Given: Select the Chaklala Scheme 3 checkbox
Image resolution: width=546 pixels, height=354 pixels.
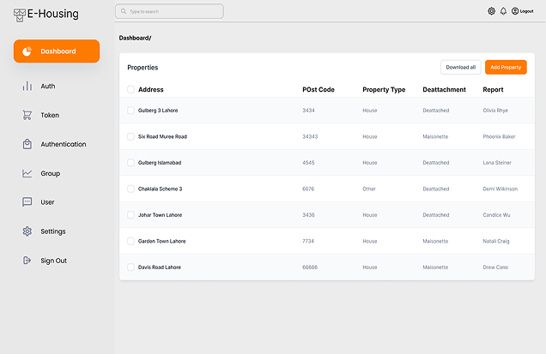Looking at the screenshot, I should coord(130,189).
